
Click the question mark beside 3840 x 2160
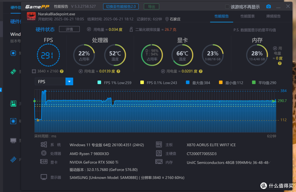pyautogui.click(x=62, y=71)
